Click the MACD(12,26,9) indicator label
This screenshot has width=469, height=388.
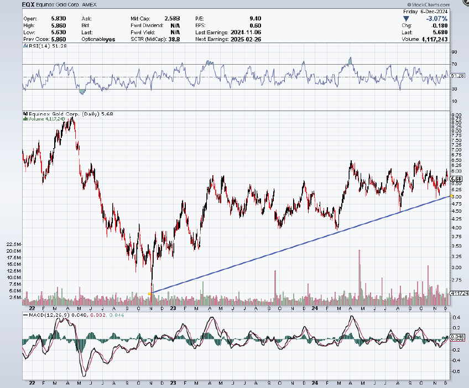(x=50, y=315)
